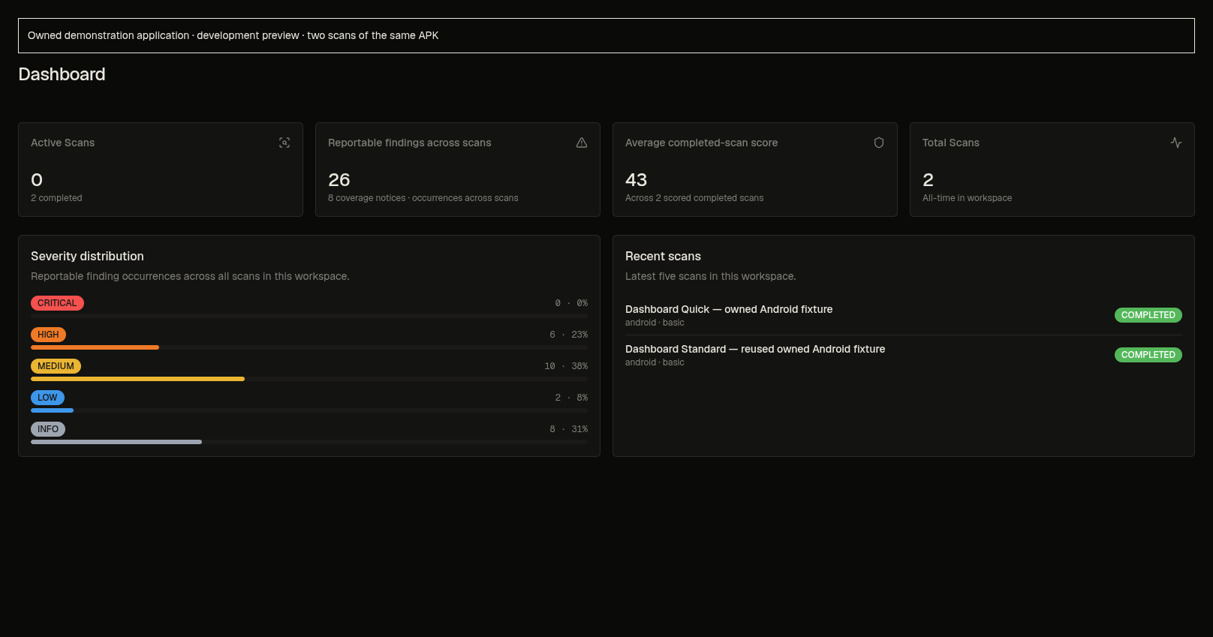
Task: Click the blue LOW severity progress bar
Action: (52, 410)
